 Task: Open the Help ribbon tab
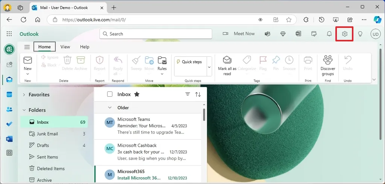click(x=85, y=47)
